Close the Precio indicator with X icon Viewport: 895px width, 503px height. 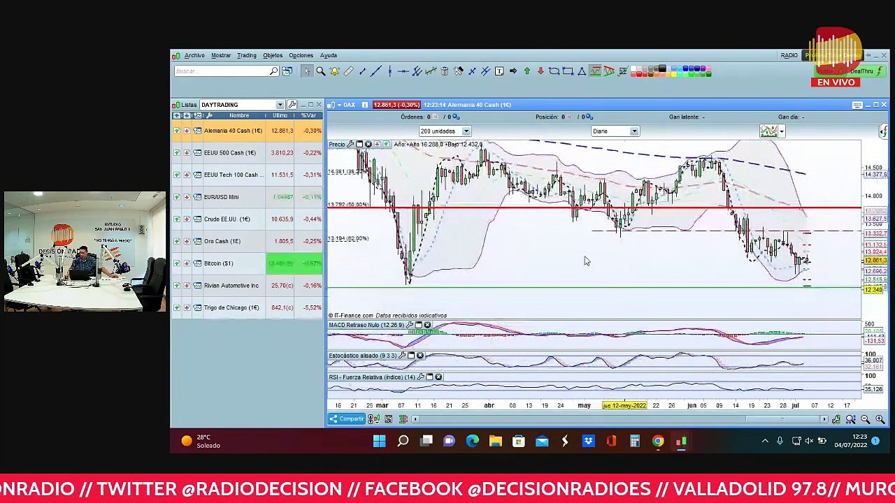[368, 145]
